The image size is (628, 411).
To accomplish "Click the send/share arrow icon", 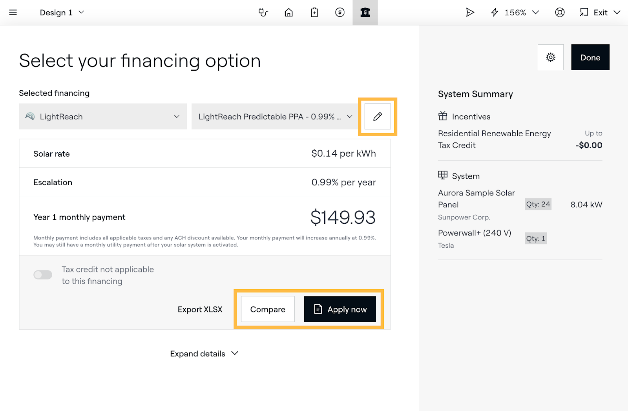I will click(x=470, y=13).
